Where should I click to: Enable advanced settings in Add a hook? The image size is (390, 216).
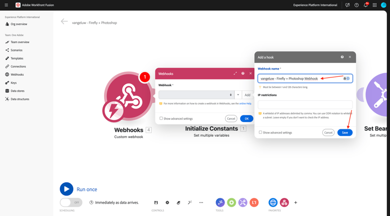tap(261, 132)
